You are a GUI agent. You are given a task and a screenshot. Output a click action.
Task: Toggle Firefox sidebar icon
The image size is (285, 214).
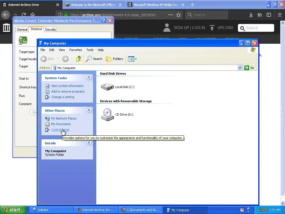(x=269, y=15)
